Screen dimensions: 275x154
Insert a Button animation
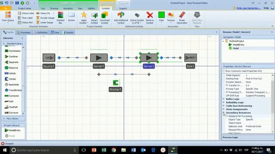71,17
